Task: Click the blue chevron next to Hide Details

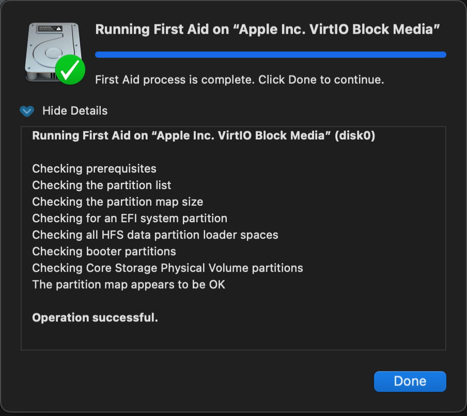Action: pos(26,111)
